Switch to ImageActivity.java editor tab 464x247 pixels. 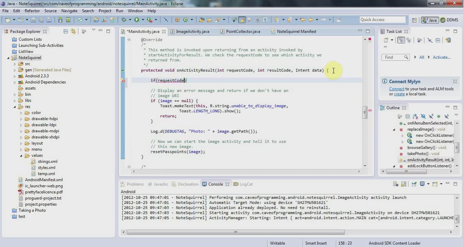pos(193,31)
